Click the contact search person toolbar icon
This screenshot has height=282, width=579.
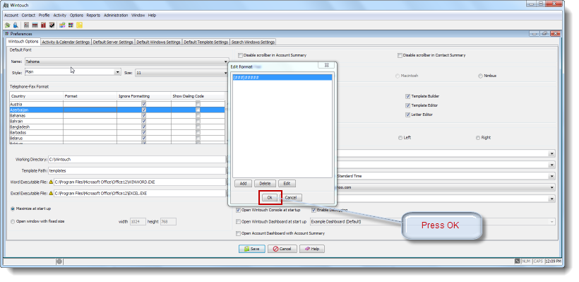[16, 25]
